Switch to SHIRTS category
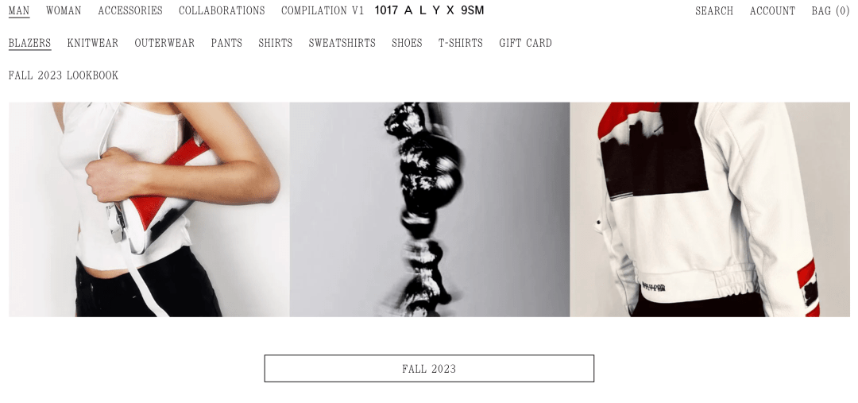858x403 pixels. point(275,43)
